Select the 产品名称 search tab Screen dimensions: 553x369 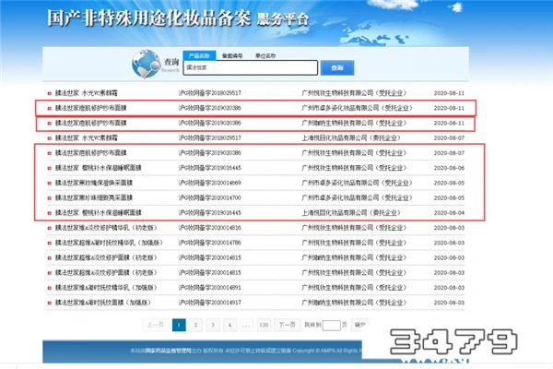pos(196,54)
